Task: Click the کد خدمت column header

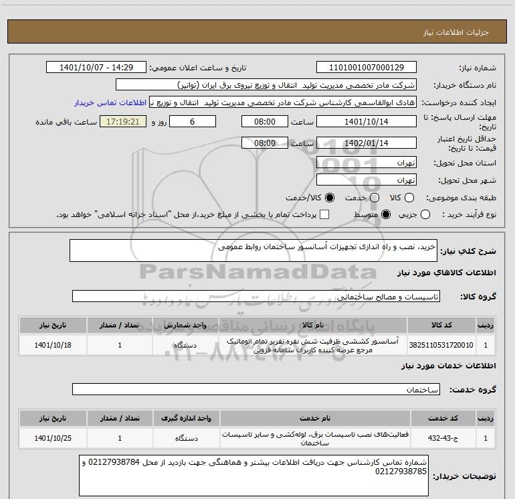Action: point(443,418)
